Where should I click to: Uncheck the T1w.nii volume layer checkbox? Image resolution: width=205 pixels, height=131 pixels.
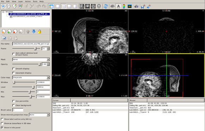tap(11, 17)
